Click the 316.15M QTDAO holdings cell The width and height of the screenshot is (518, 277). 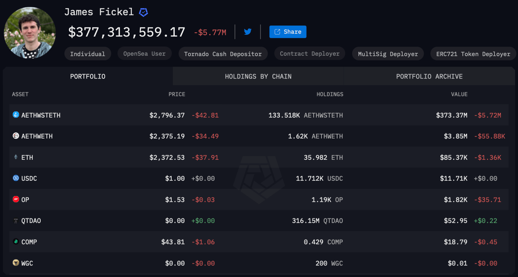pos(318,221)
